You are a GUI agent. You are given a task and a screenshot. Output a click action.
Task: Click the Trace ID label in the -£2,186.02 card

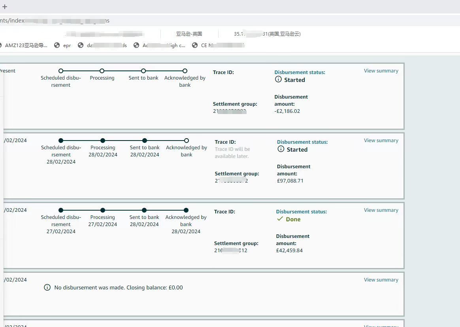(224, 72)
